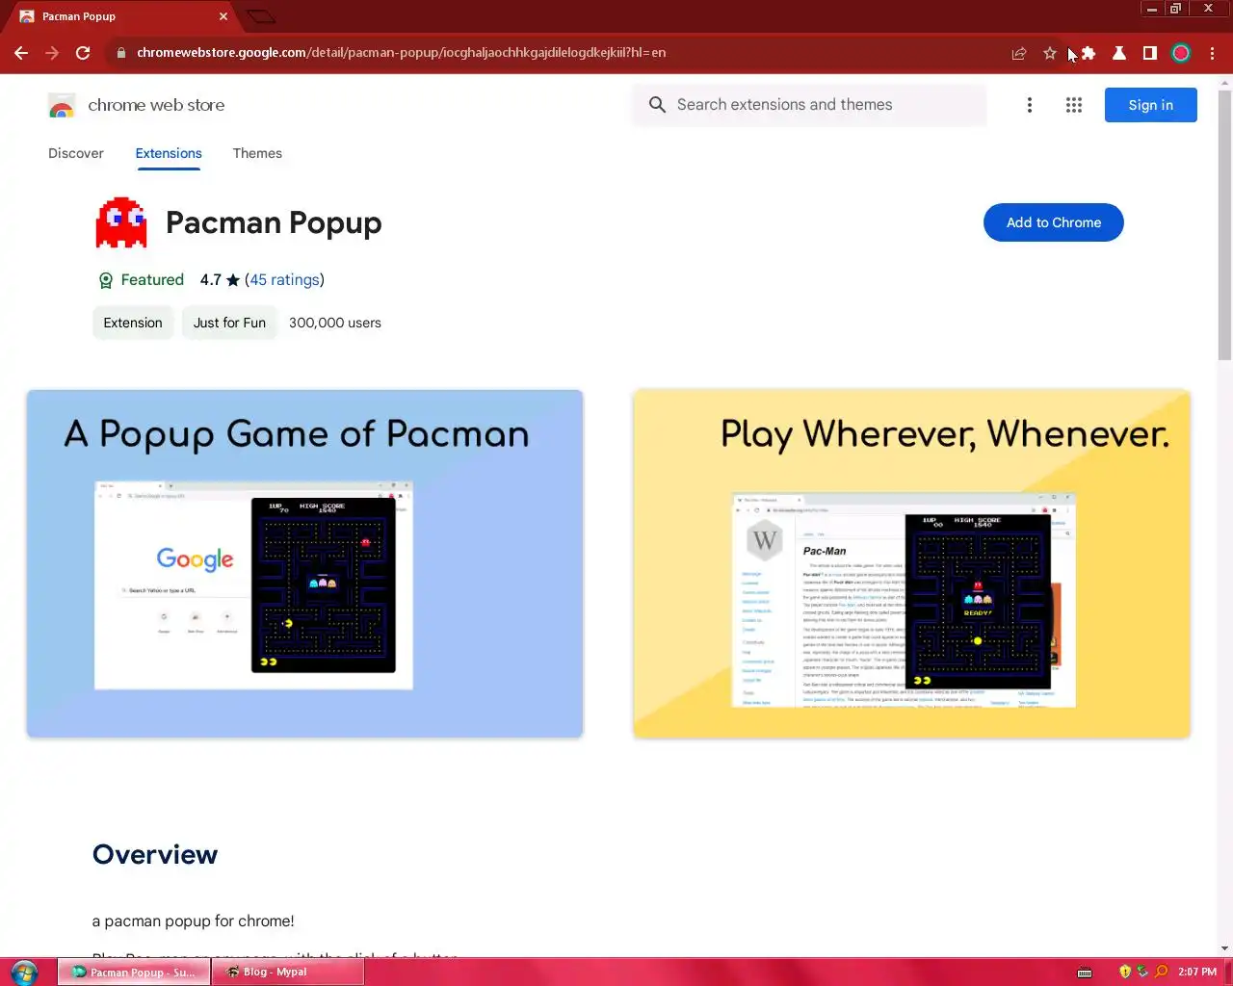Click the Chrome Web Store rainbow logo

[x=62, y=106]
